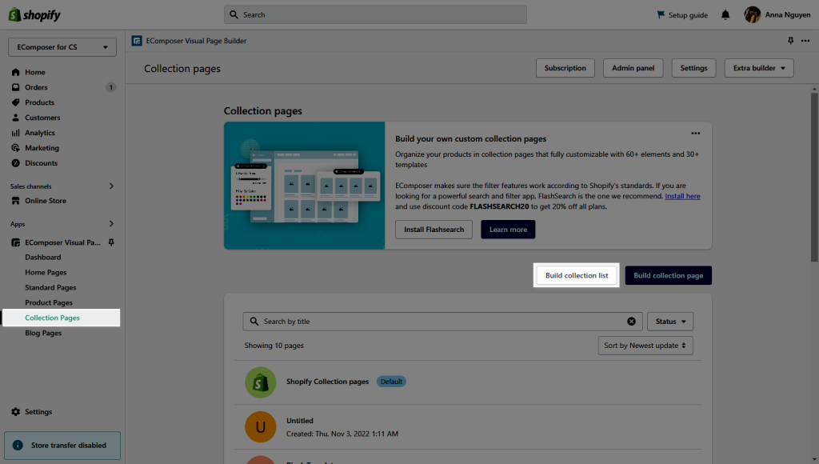Click Install Flashsearch button
Screen dimensions: 819x464
433,230
